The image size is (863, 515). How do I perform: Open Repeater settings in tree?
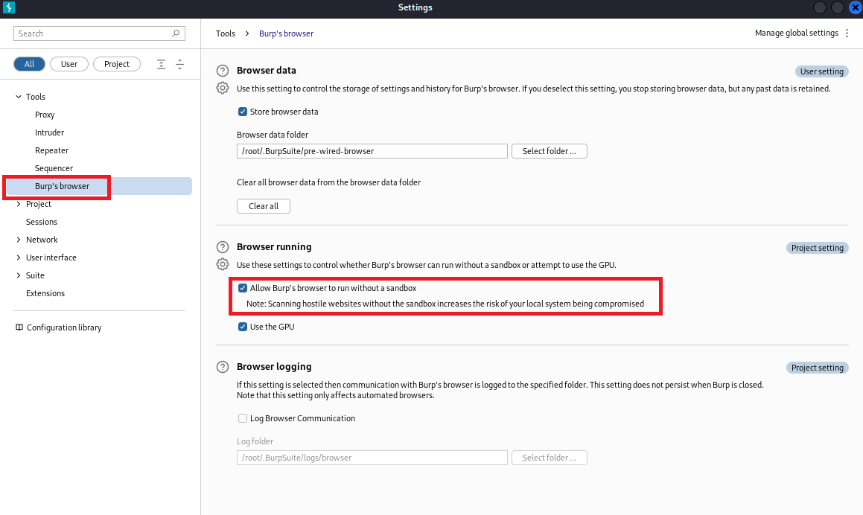tap(51, 151)
